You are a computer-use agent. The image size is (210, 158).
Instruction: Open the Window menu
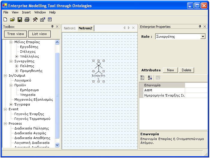(40, 12)
